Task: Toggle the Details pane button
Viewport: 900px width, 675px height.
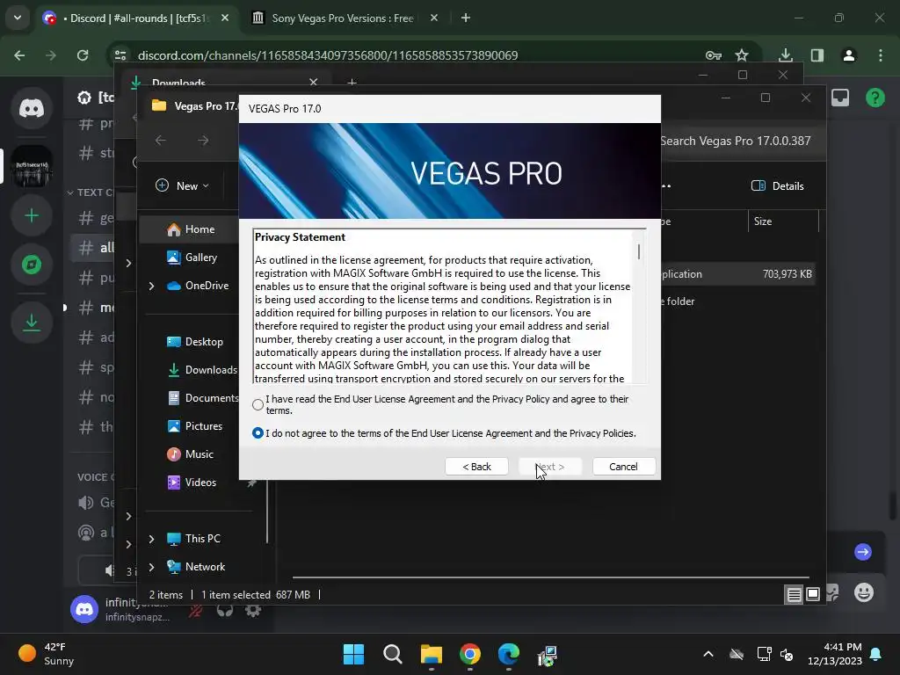Action: 778,185
